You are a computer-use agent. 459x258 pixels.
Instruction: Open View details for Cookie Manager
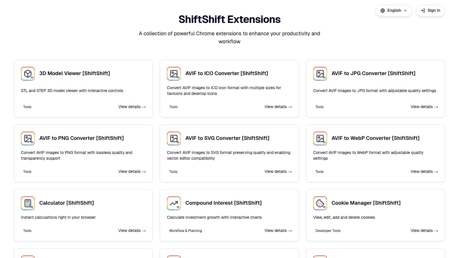pyautogui.click(x=424, y=230)
